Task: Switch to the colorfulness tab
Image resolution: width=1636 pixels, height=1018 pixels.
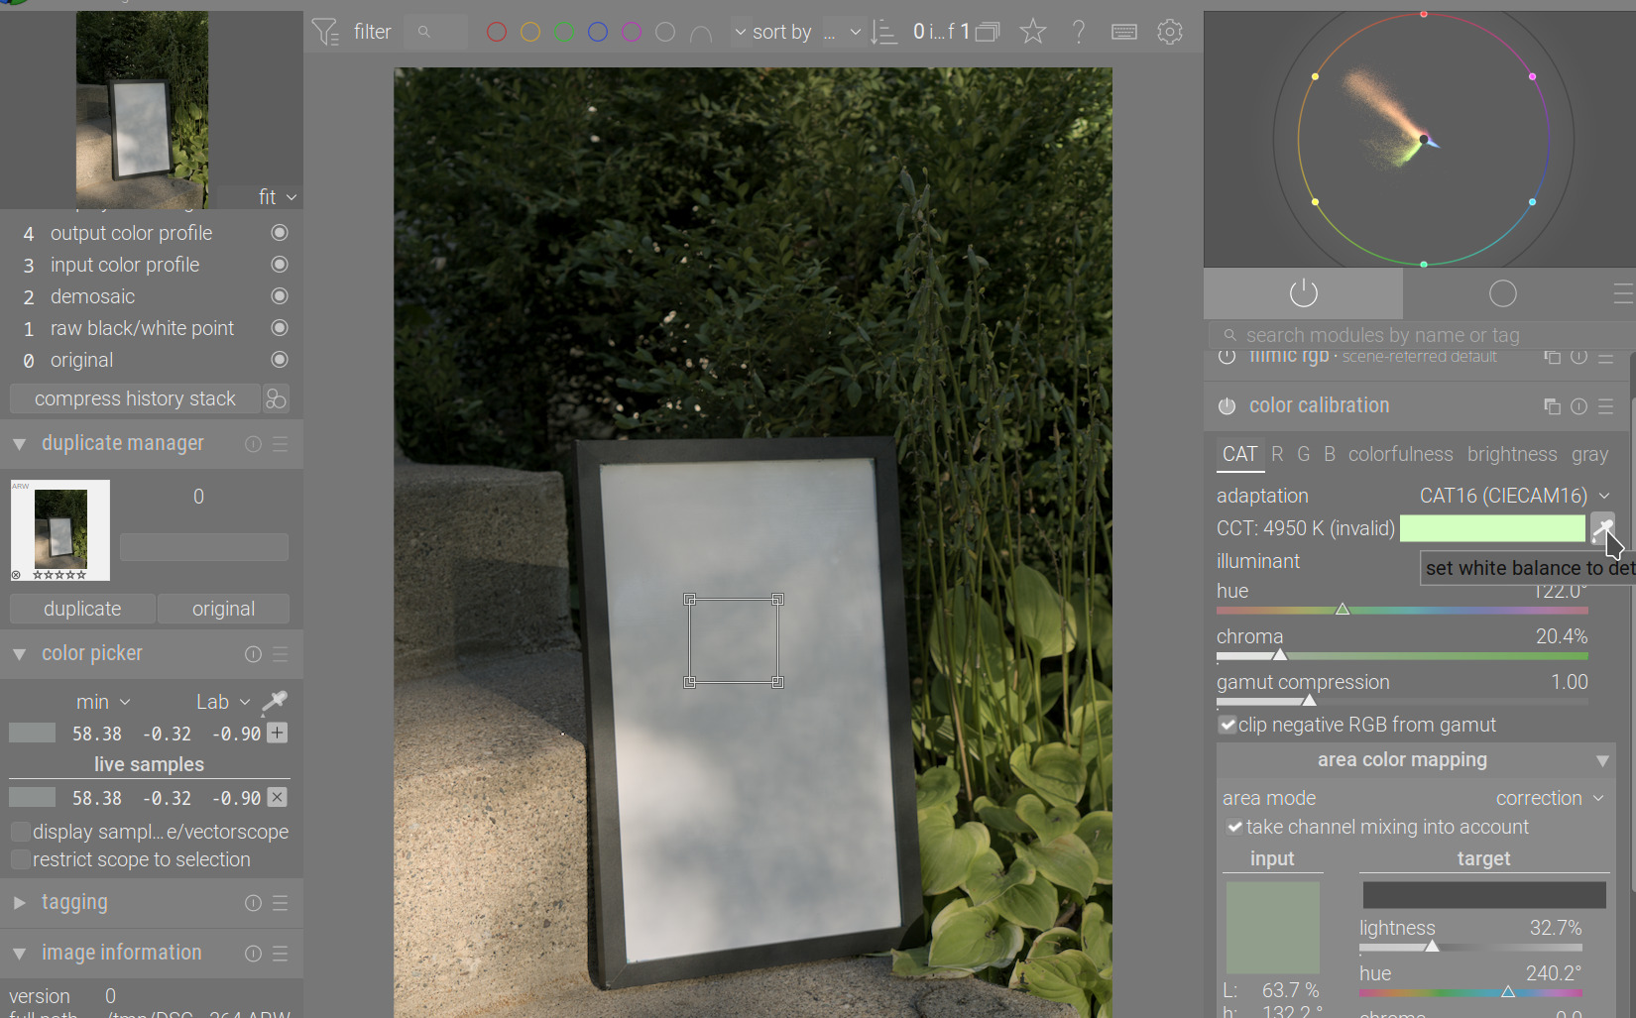Action: pyautogui.click(x=1400, y=454)
